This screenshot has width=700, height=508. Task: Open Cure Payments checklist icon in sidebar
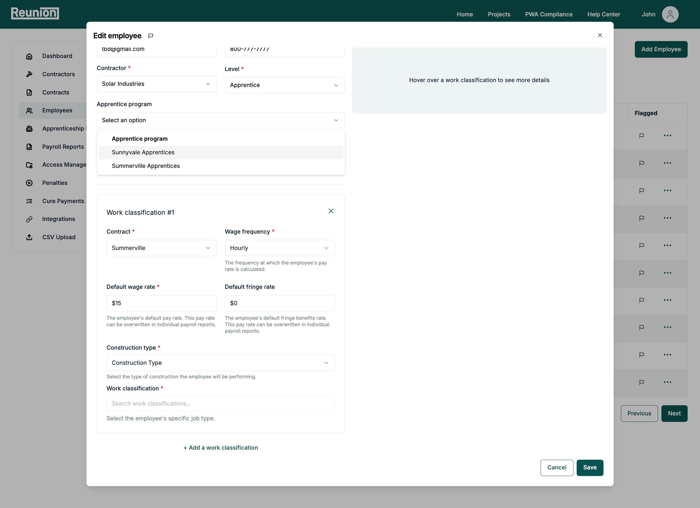[x=29, y=201]
